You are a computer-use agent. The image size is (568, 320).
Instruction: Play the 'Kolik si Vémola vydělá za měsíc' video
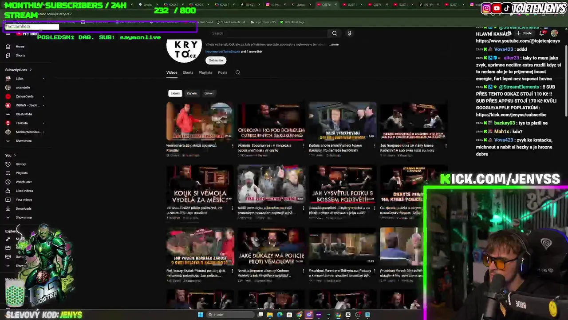click(x=200, y=184)
